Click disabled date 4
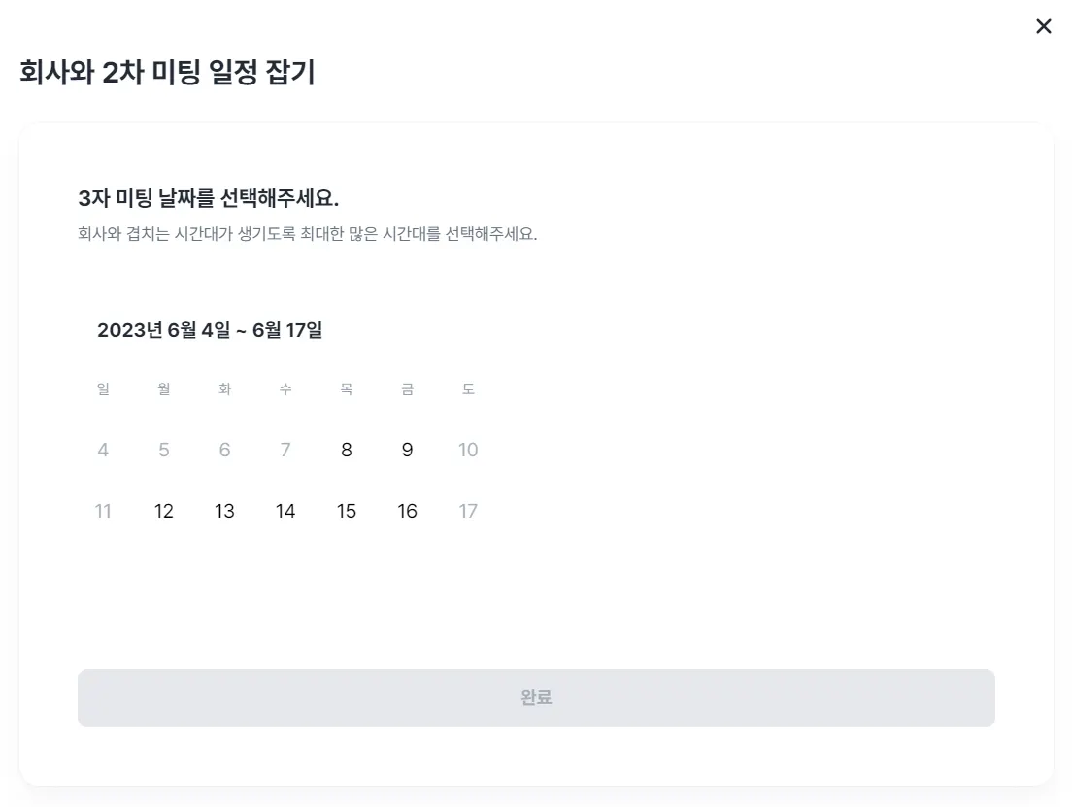 [x=103, y=451]
